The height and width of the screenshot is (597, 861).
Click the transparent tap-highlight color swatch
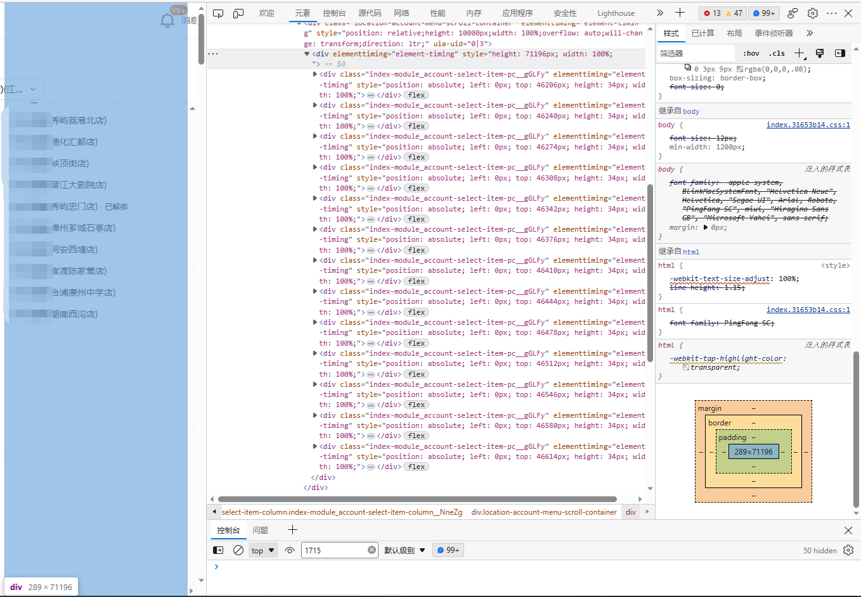coord(685,367)
